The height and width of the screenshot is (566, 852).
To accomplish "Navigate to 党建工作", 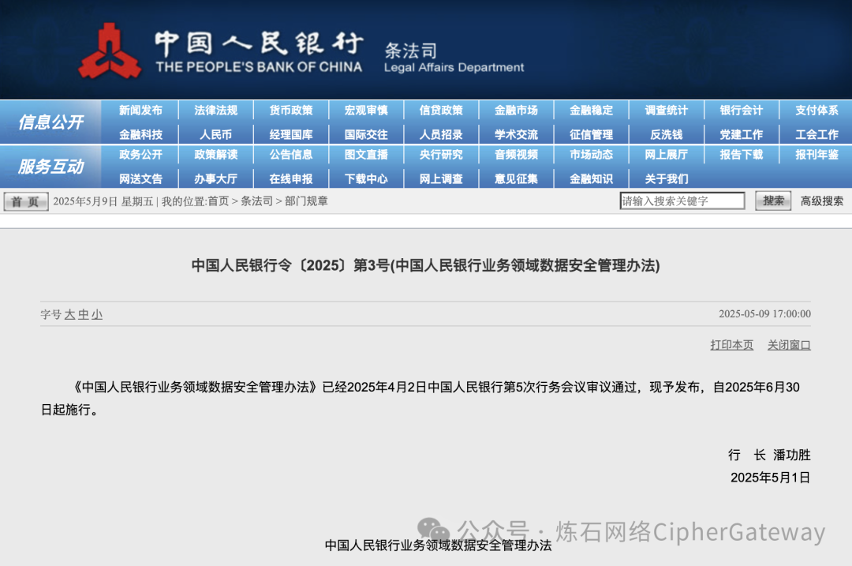I will 741,134.
